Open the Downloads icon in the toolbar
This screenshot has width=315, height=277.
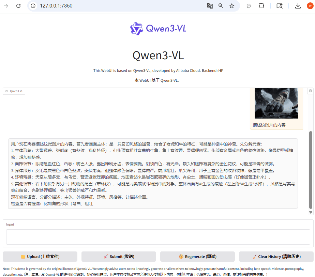(x=298, y=6)
